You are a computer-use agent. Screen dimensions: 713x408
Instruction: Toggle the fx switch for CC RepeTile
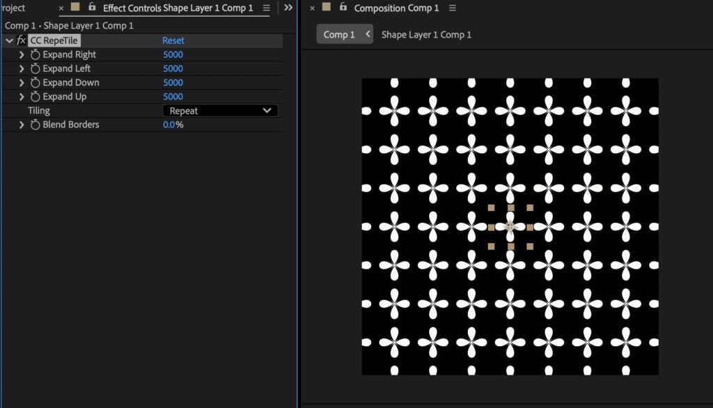(x=21, y=40)
